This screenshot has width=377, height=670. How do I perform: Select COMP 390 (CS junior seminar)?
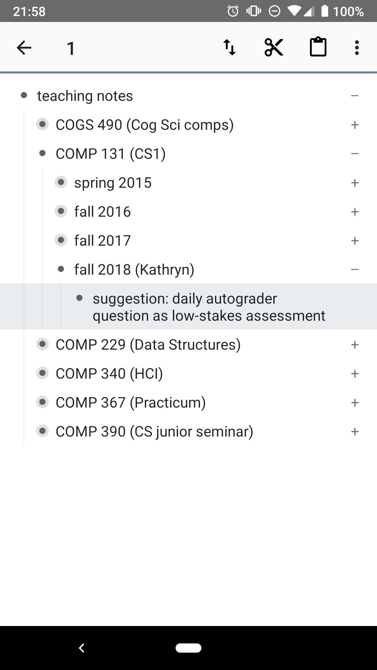[x=154, y=431]
